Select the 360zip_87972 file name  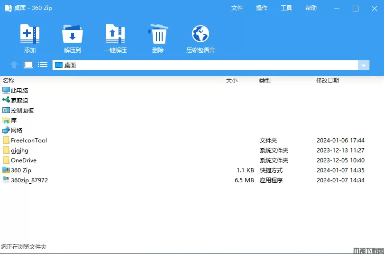tap(29, 180)
